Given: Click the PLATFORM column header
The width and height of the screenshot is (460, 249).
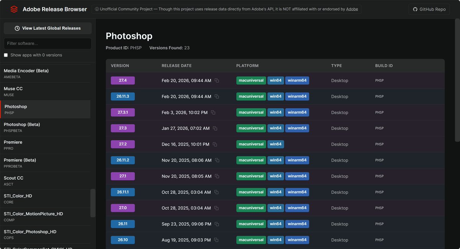Looking at the screenshot, I should (x=248, y=66).
